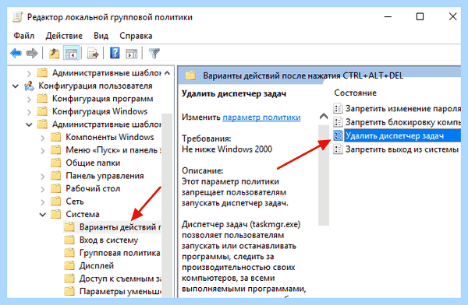Select Общие папки tree item
Image resolution: width=468 pixels, height=305 pixels.
(93, 163)
